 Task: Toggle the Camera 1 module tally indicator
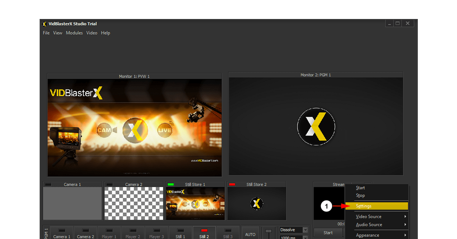[48, 185]
